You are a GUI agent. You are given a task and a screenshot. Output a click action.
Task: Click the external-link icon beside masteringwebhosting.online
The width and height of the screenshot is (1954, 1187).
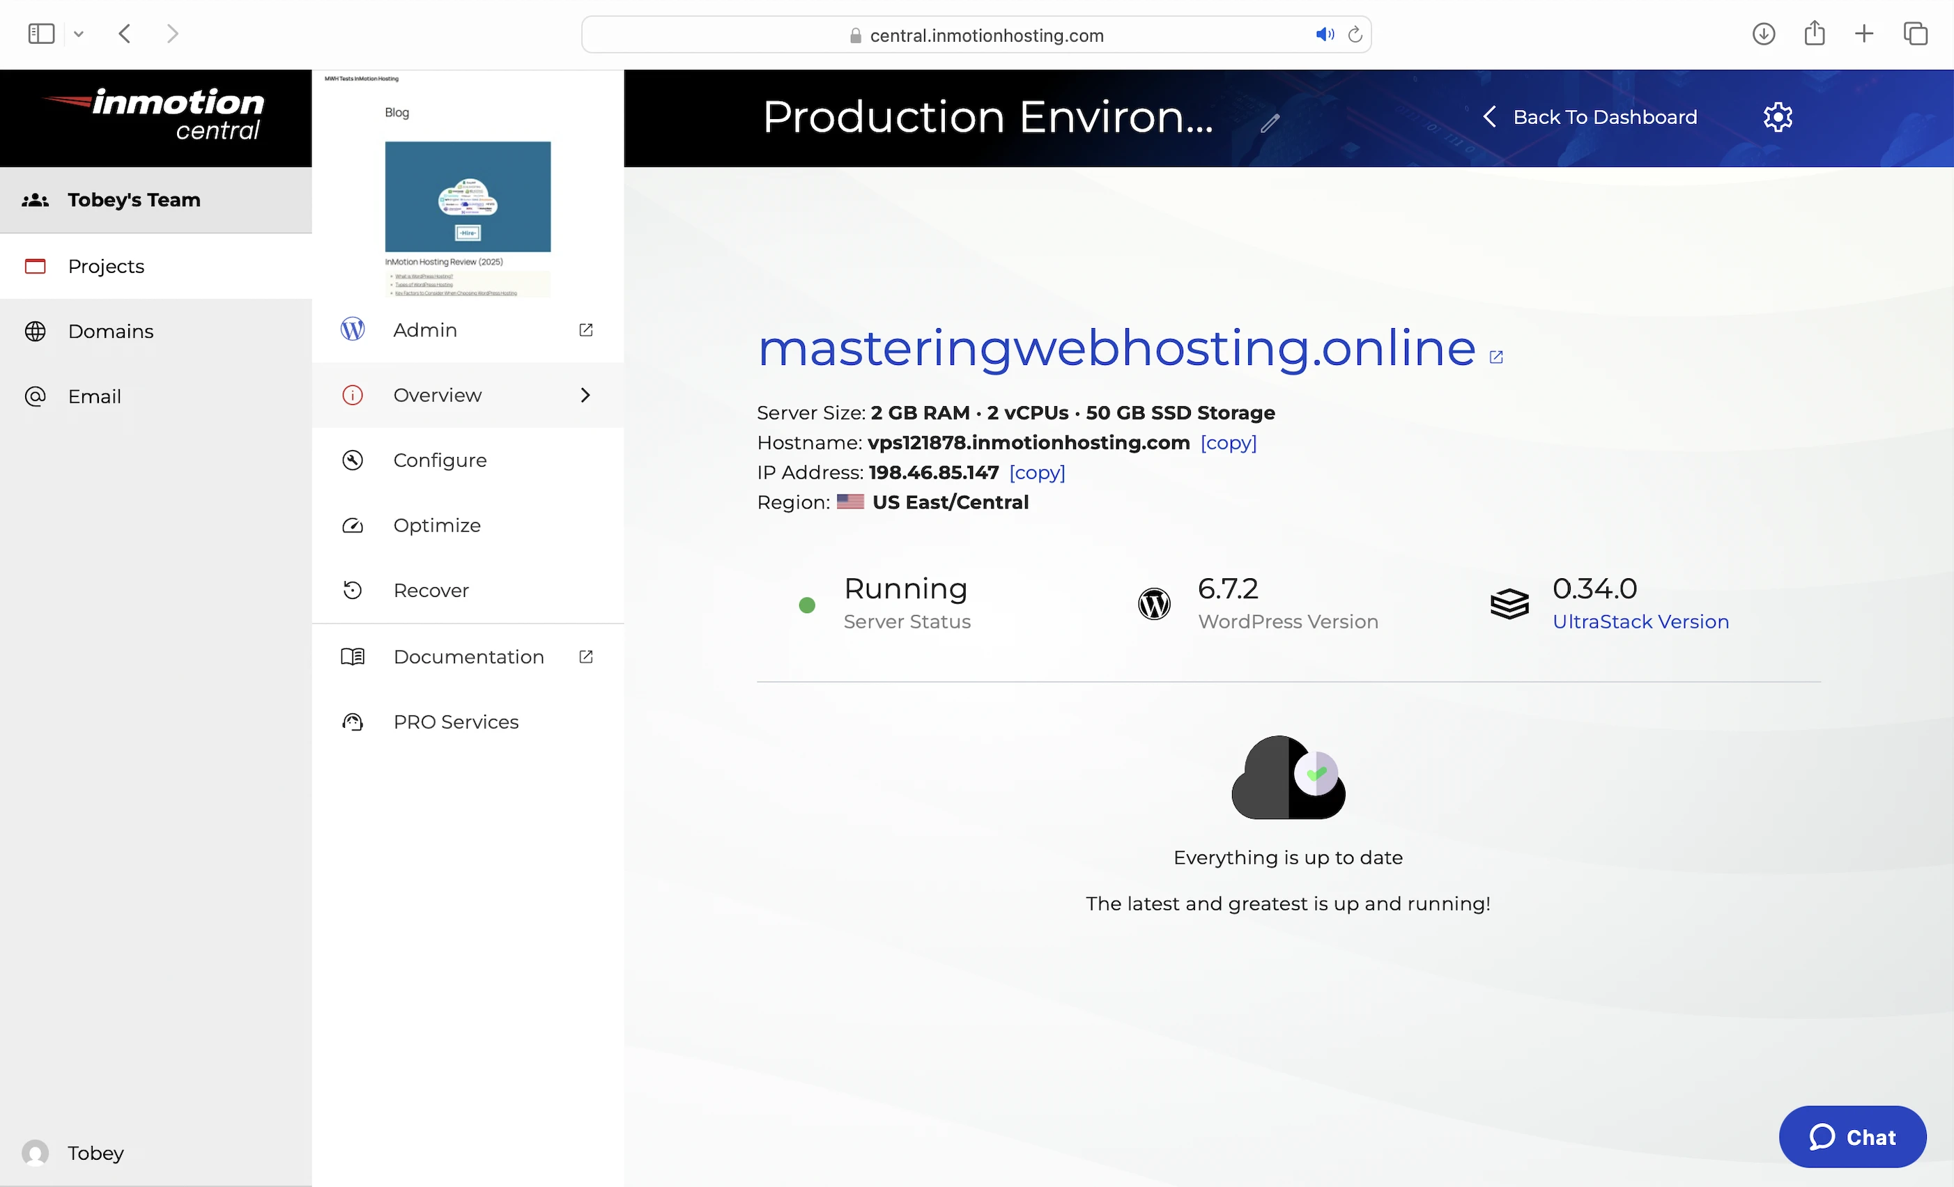(x=1495, y=357)
